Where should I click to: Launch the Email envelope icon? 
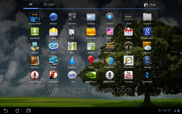tap(53, 32)
